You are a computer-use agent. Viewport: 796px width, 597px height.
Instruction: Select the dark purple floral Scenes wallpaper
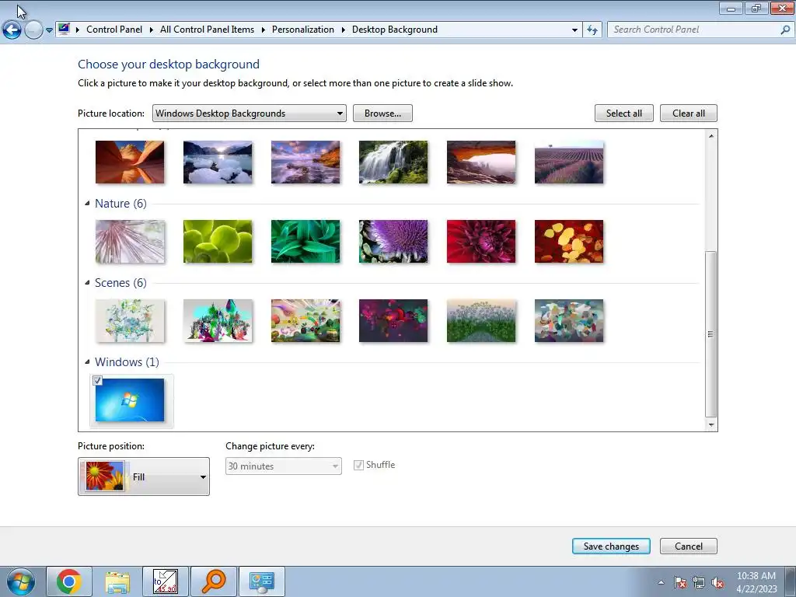393,320
